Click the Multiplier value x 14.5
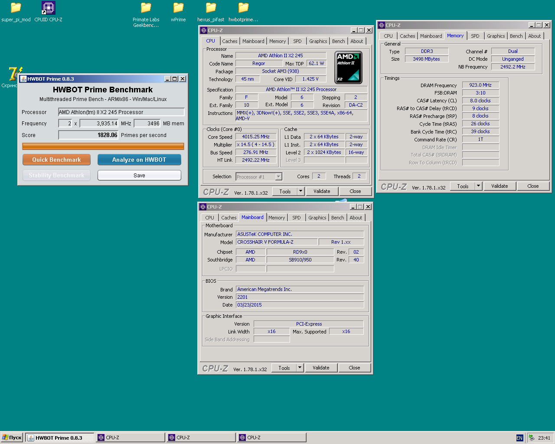This screenshot has height=444, width=555. (x=256, y=144)
